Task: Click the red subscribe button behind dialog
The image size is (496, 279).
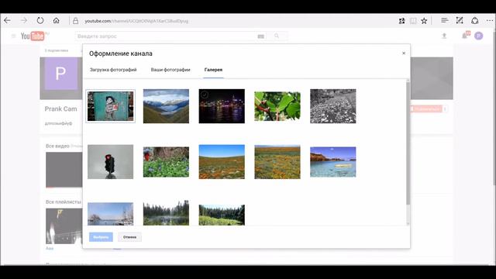Action: [425, 108]
